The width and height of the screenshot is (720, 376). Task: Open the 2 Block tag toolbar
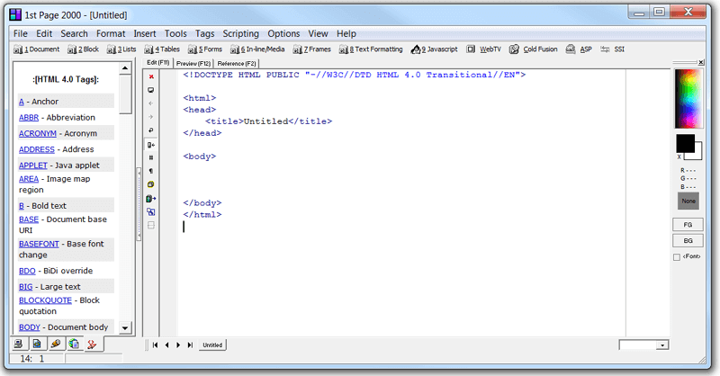pyautogui.click(x=83, y=49)
